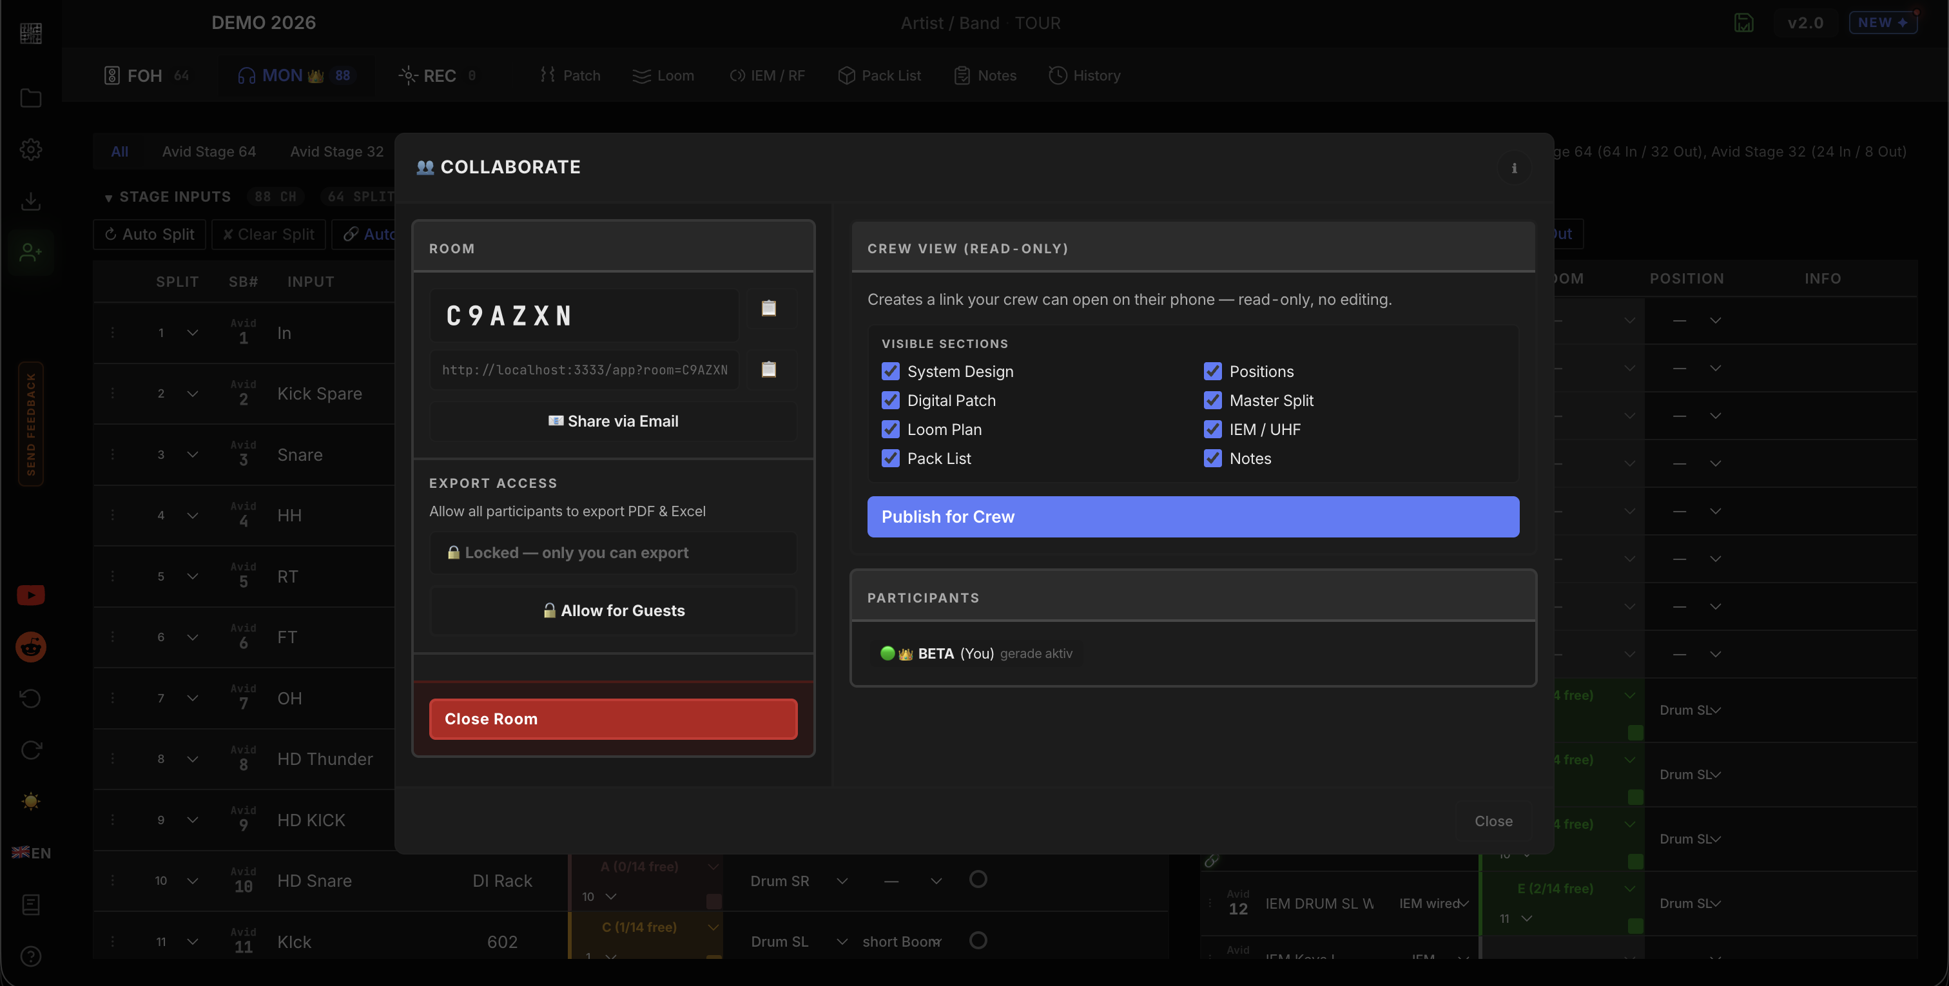Click the save project icon in header

coord(1744,23)
